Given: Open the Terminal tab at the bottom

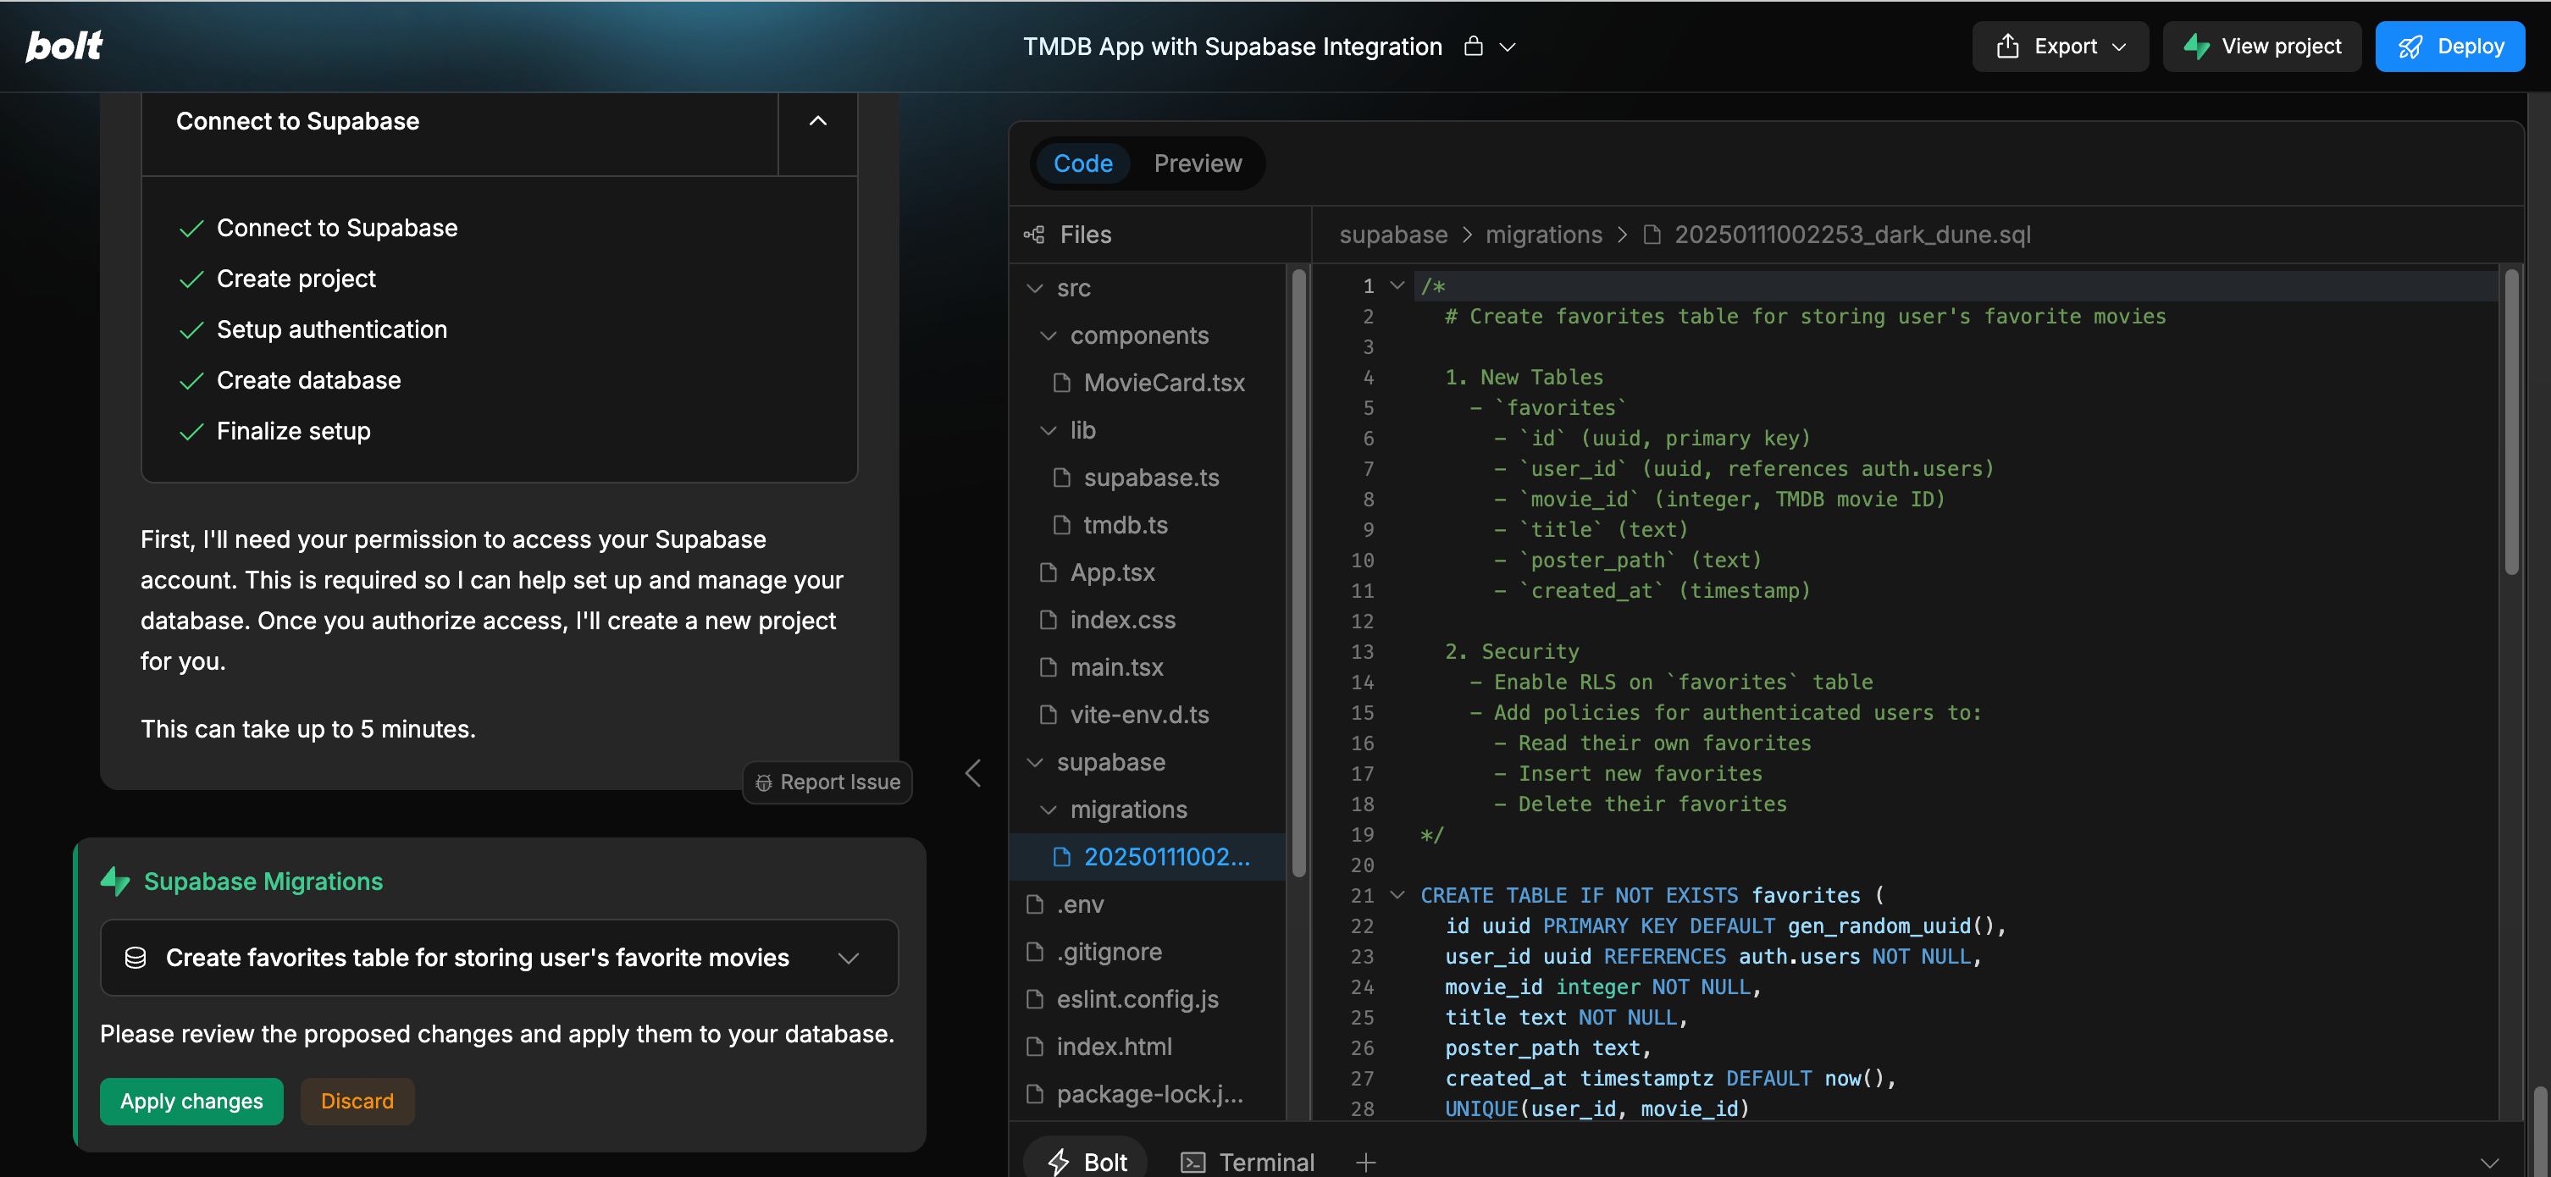Looking at the screenshot, I should [x=1247, y=1160].
